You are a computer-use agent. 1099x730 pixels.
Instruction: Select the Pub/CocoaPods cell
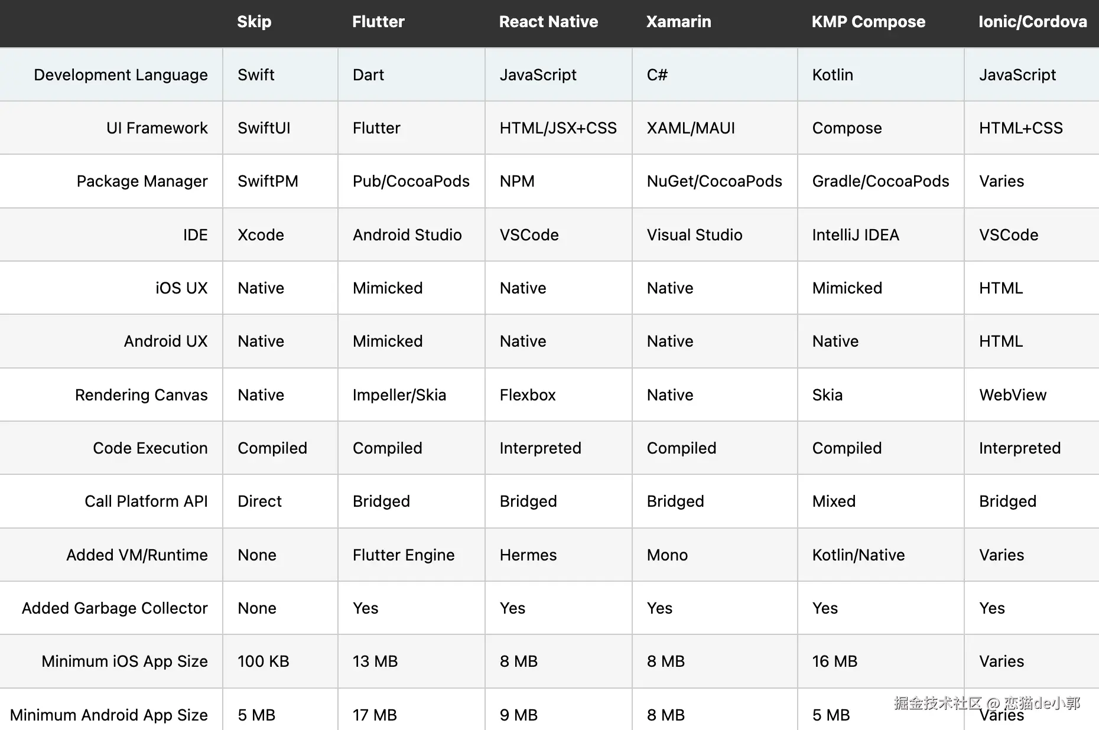[411, 181]
